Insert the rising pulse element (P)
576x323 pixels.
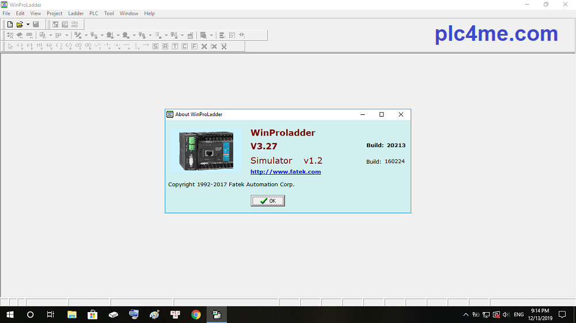pos(108,46)
